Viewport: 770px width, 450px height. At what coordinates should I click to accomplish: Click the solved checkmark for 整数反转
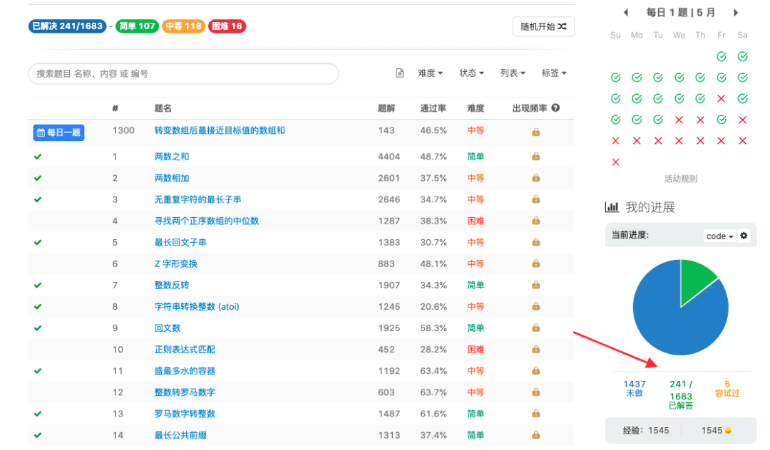38,286
